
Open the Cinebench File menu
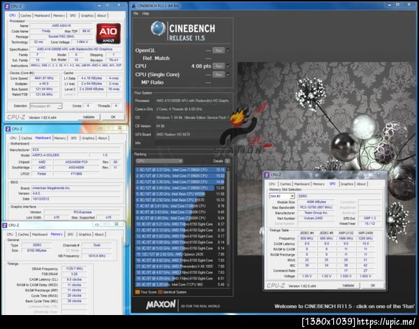coord(135,13)
